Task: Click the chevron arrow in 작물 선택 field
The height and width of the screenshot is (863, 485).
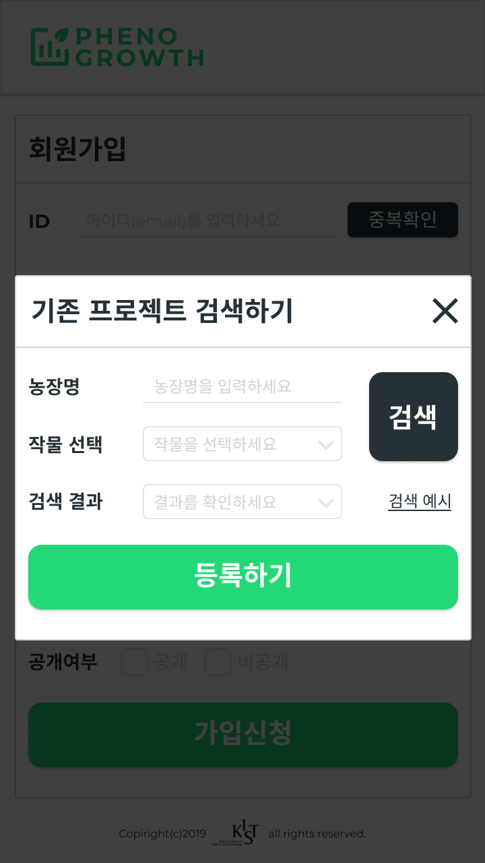Action: [x=326, y=445]
